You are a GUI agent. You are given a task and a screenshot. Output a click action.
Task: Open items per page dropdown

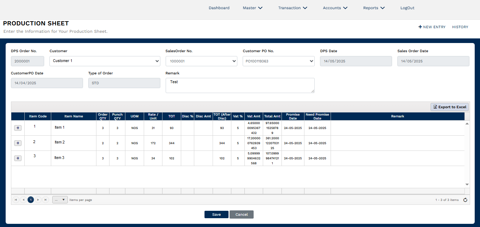60,200
